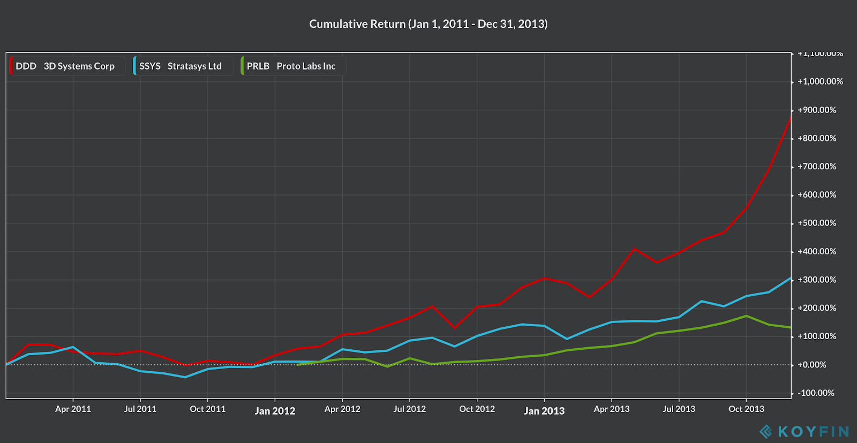This screenshot has height=443, width=857.
Task: Click the red DDD line endpoint near +900%
Action: [x=791, y=118]
